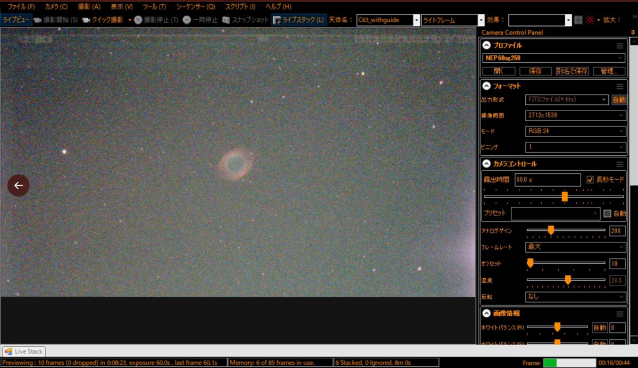Open the ヘルプ (H) menu
Screen dimensions: 638x368
pyautogui.click(x=278, y=6)
